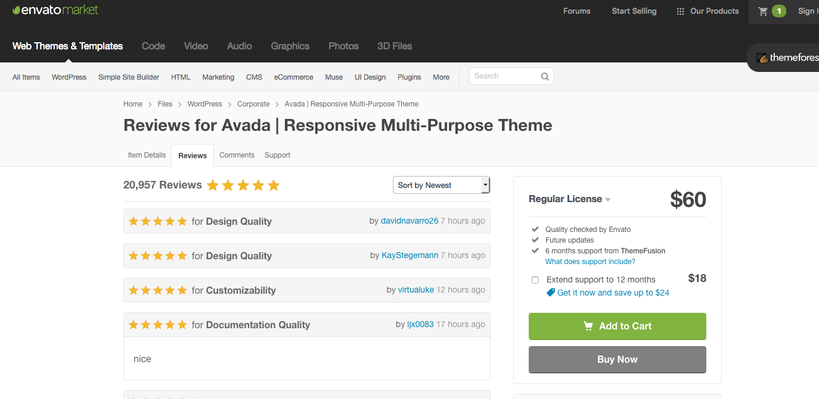Open the Audio marketplace menu
Viewport: 819px width, 399px height.
pyautogui.click(x=239, y=46)
